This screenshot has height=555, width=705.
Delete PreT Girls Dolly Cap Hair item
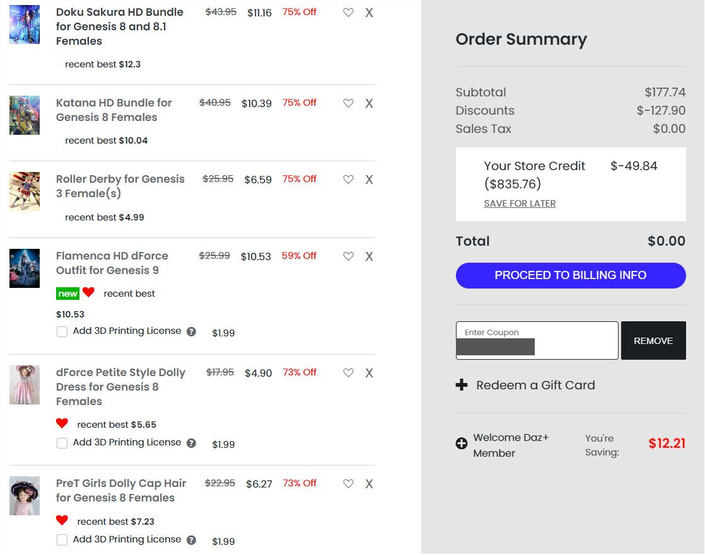tap(369, 484)
